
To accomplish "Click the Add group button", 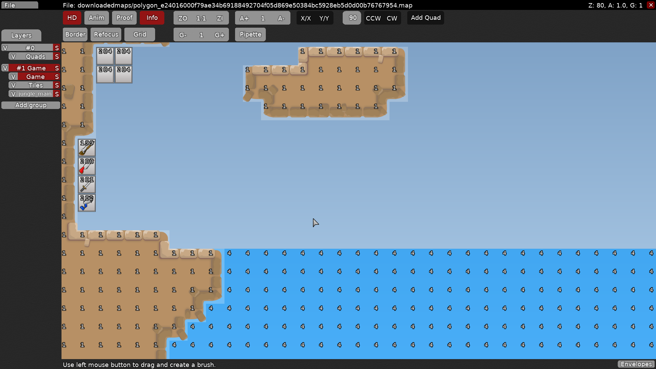I will [x=31, y=105].
